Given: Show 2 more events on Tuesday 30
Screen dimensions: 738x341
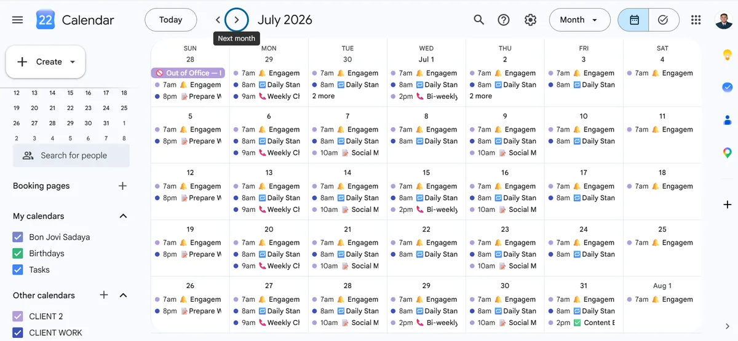Looking at the screenshot, I should click(x=323, y=96).
